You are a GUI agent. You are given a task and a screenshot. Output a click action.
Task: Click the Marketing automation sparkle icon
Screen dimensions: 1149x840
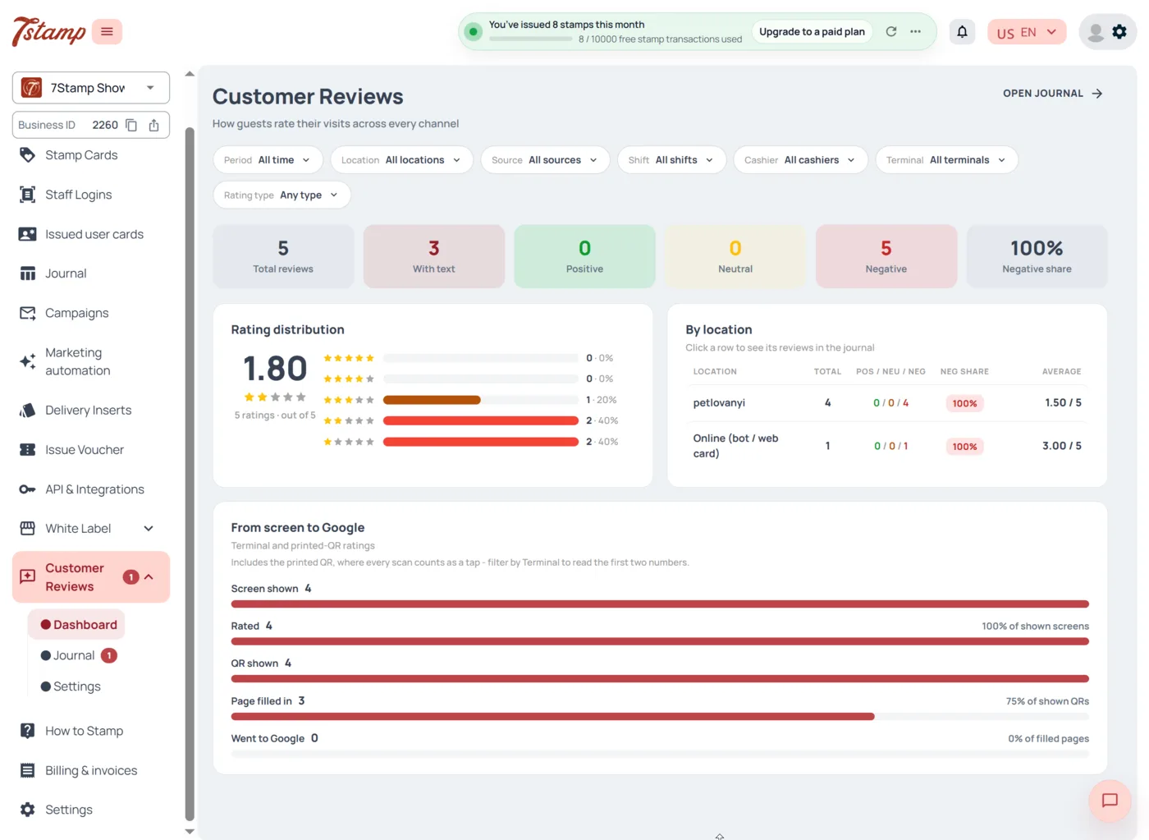click(27, 361)
